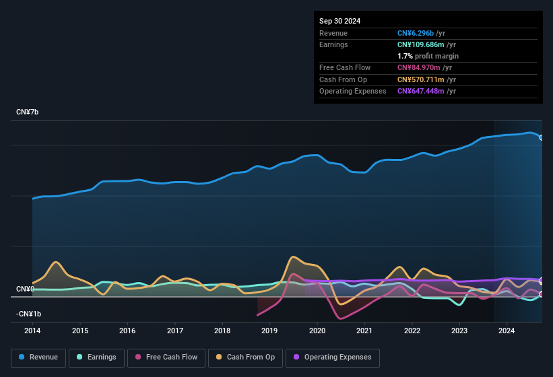Toggle Operating Expenses legend item

click(333, 357)
